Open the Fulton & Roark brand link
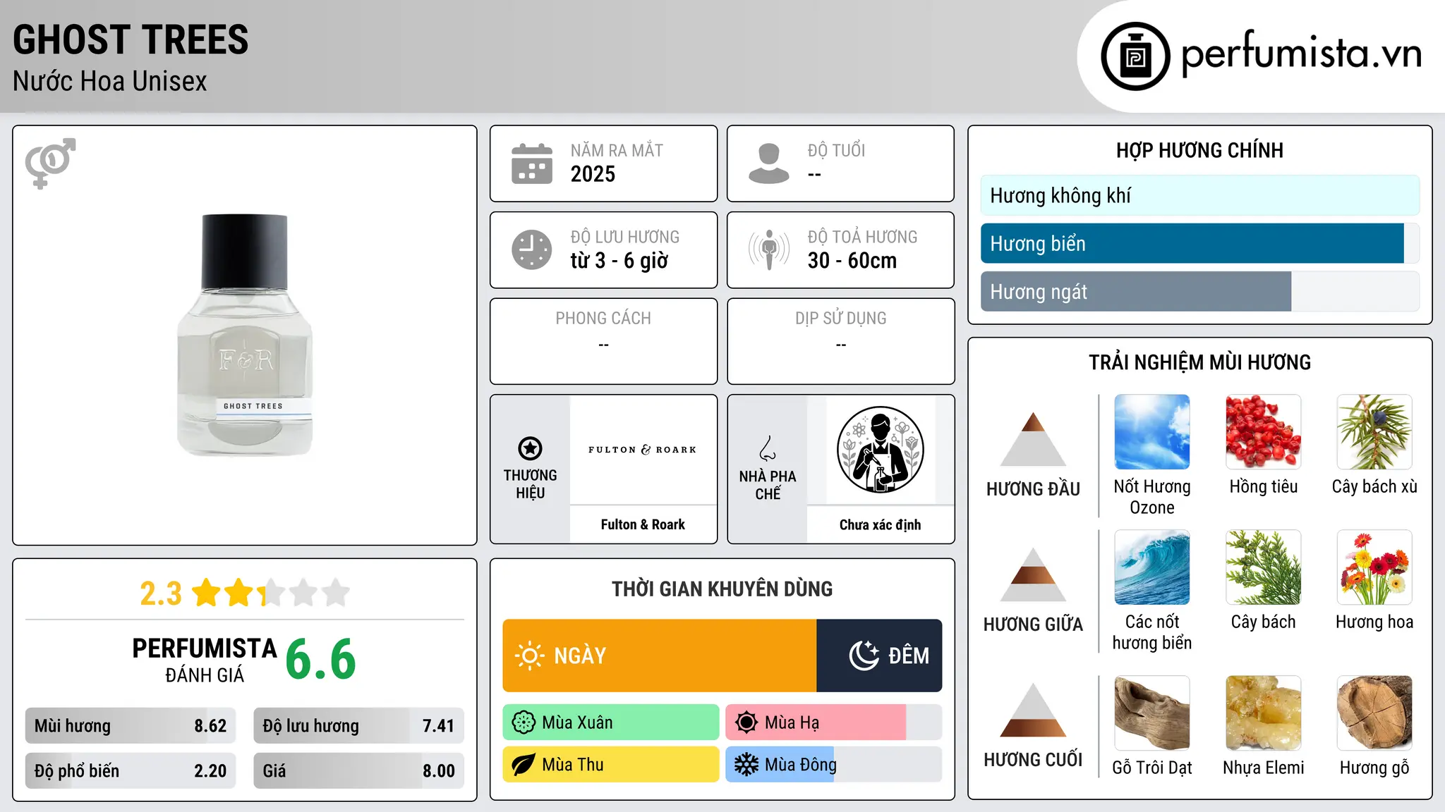The image size is (1445, 812). (643, 524)
